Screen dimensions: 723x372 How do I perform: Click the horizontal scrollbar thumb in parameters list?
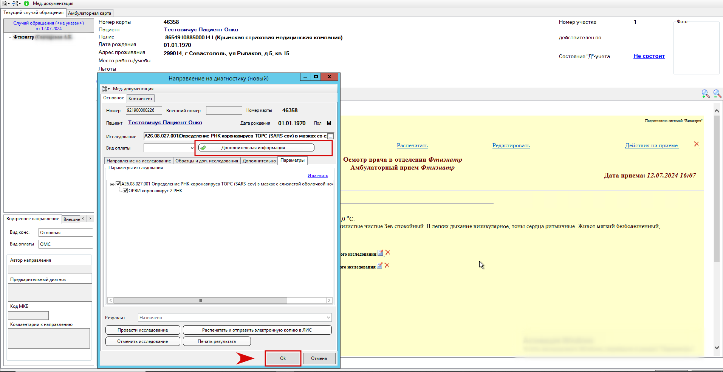point(200,301)
